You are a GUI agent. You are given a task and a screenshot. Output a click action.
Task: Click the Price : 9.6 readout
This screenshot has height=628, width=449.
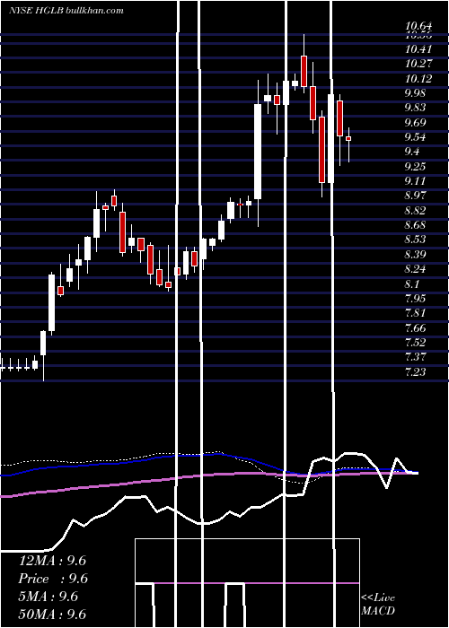pyautogui.click(x=53, y=579)
